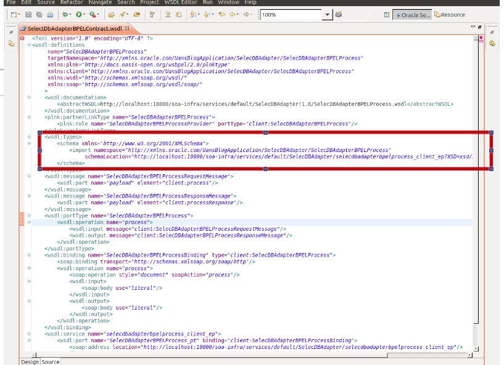Open the New wizard dropdown arrow
Image resolution: width=504 pixels, height=365 pixels.
pyautogui.click(x=19, y=14)
